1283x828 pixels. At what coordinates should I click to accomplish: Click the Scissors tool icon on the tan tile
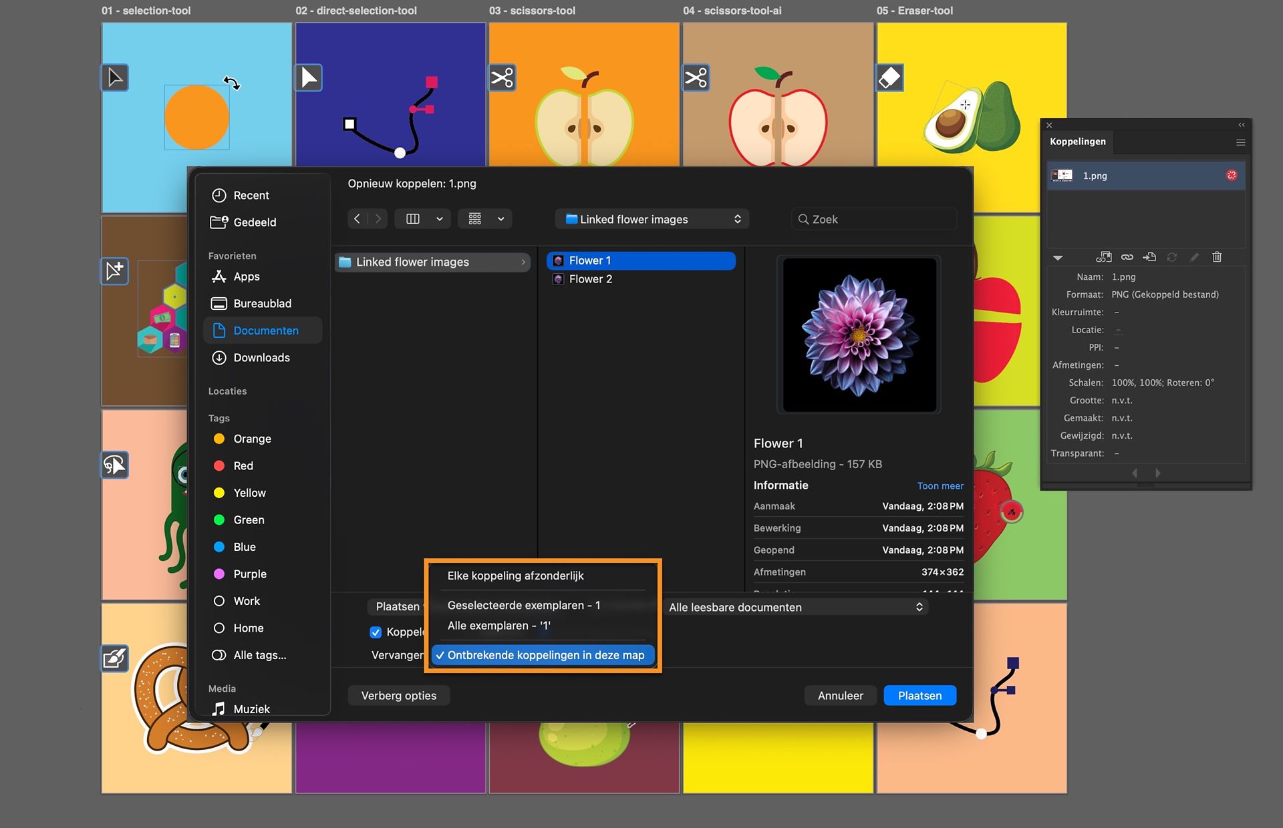tap(696, 77)
